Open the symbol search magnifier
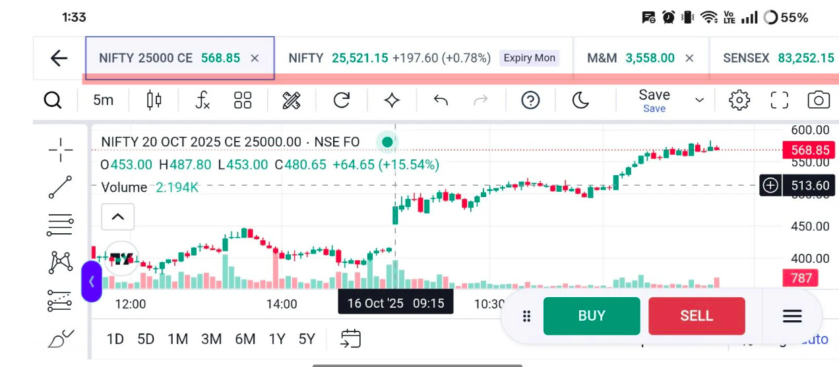 (x=53, y=100)
